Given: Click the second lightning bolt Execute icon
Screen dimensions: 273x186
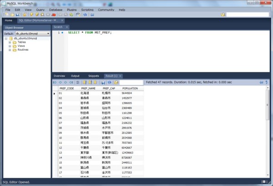Looking at the screenshot, I should coord(37,15).
